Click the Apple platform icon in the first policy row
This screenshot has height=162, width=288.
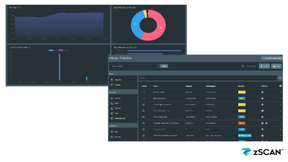262,92
